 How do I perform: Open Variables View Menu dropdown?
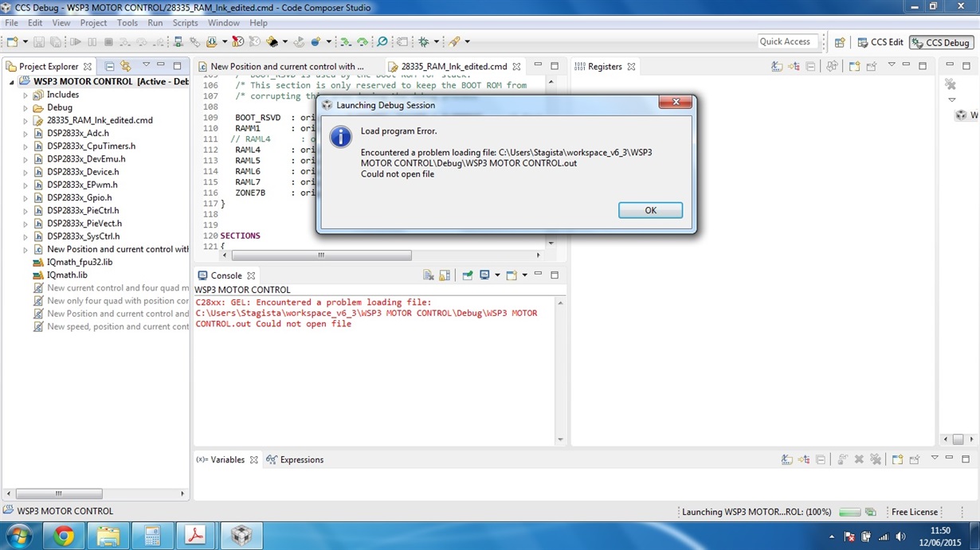935,458
